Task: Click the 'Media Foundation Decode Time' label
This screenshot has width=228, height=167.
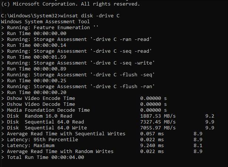Action: point(48,110)
